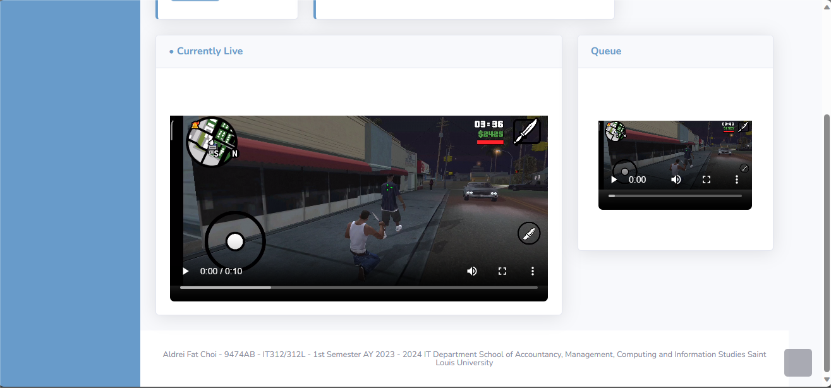Image resolution: width=831 pixels, height=388 pixels.
Task: Click the Queue video 0:00 time display
Action: pos(637,179)
